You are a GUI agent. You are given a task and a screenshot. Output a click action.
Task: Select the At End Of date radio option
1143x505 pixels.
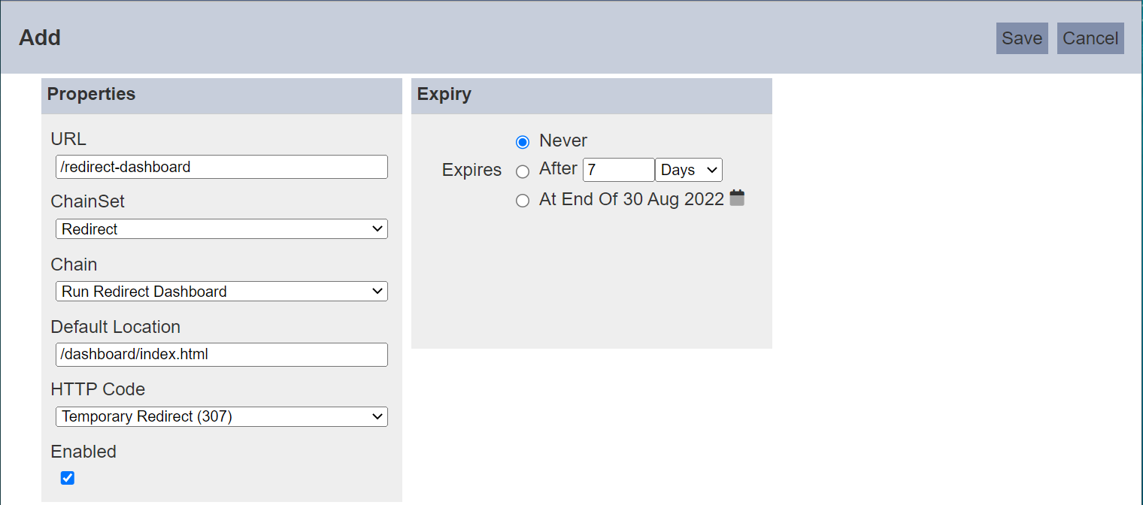523,201
